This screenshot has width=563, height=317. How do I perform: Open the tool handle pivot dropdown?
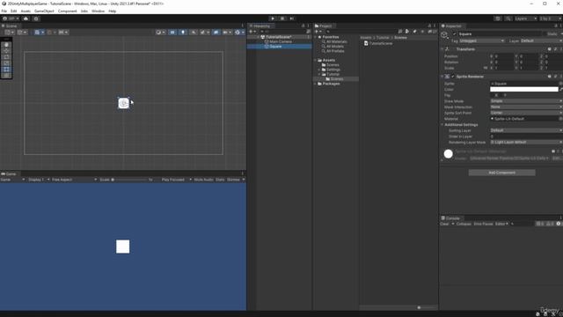click(9, 32)
